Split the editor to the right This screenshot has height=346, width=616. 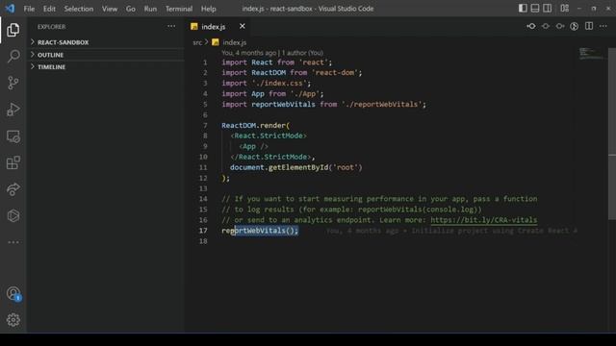[x=589, y=26]
